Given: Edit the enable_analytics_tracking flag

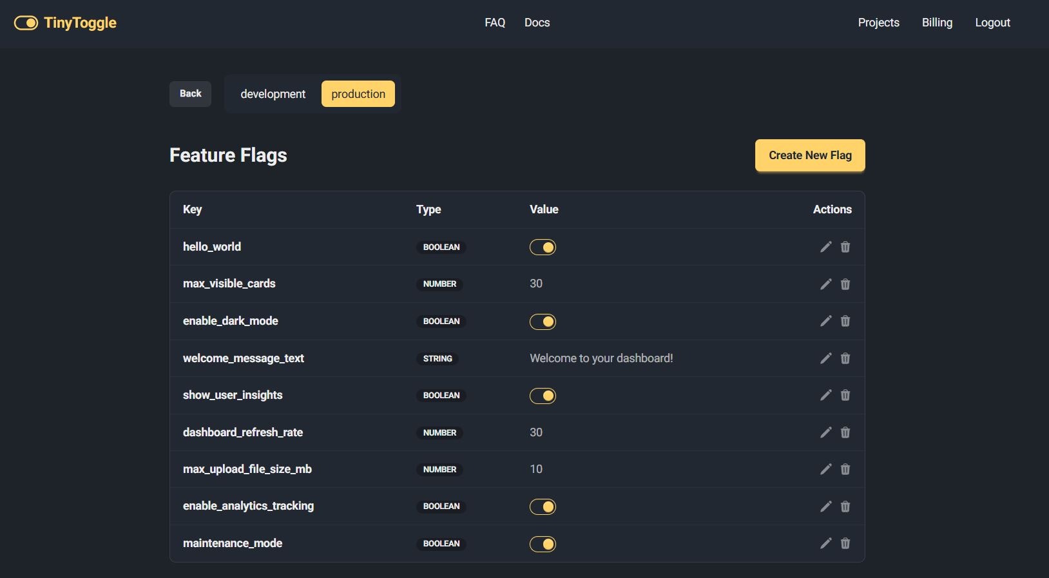Looking at the screenshot, I should [825, 506].
